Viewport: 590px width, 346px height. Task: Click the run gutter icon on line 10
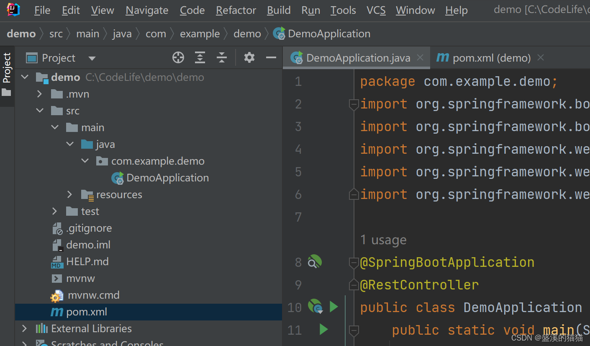click(x=315, y=307)
